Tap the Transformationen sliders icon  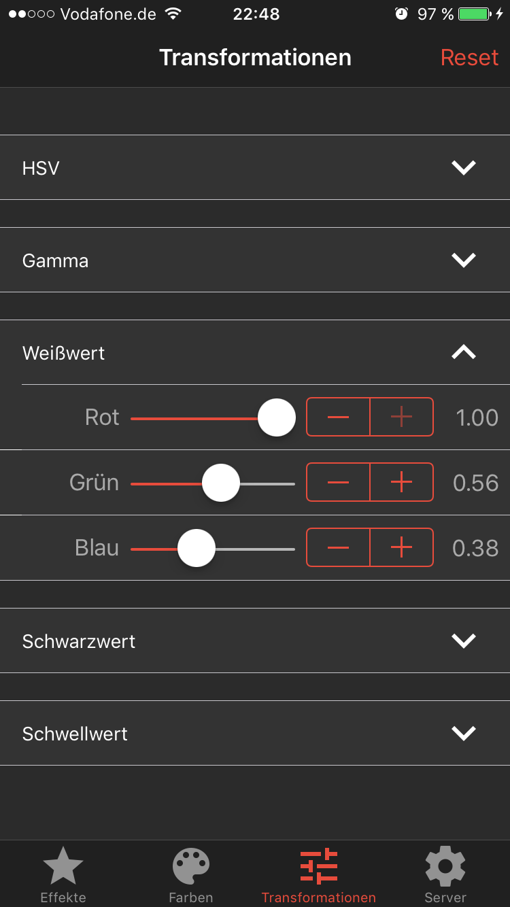[x=319, y=866]
